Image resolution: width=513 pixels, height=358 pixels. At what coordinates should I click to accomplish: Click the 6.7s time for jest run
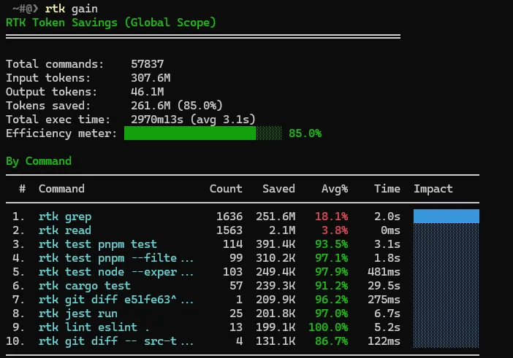(387, 314)
